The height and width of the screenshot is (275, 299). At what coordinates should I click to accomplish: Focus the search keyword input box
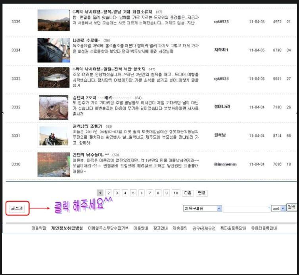pyautogui.click(x=246, y=210)
